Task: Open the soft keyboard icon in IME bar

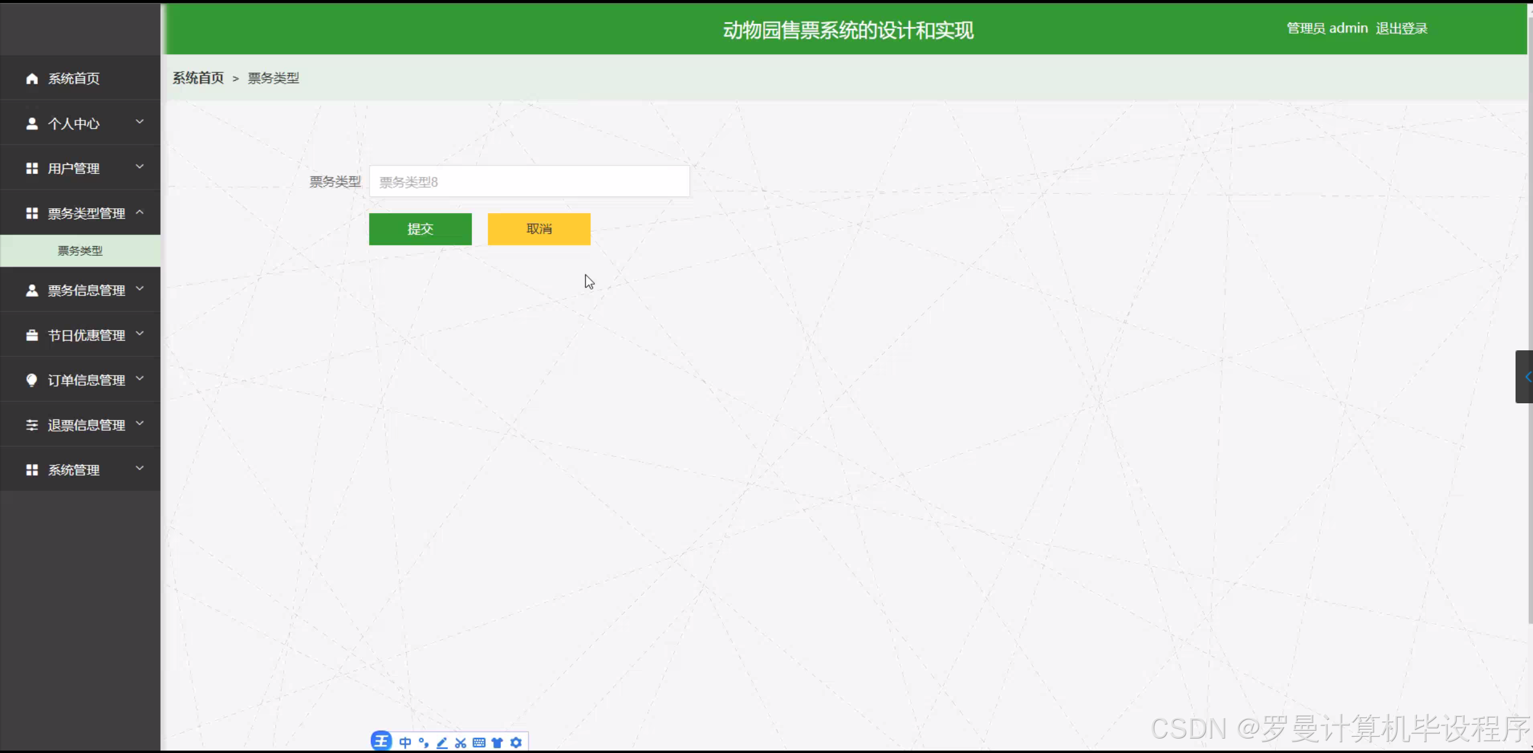Action: tap(479, 743)
